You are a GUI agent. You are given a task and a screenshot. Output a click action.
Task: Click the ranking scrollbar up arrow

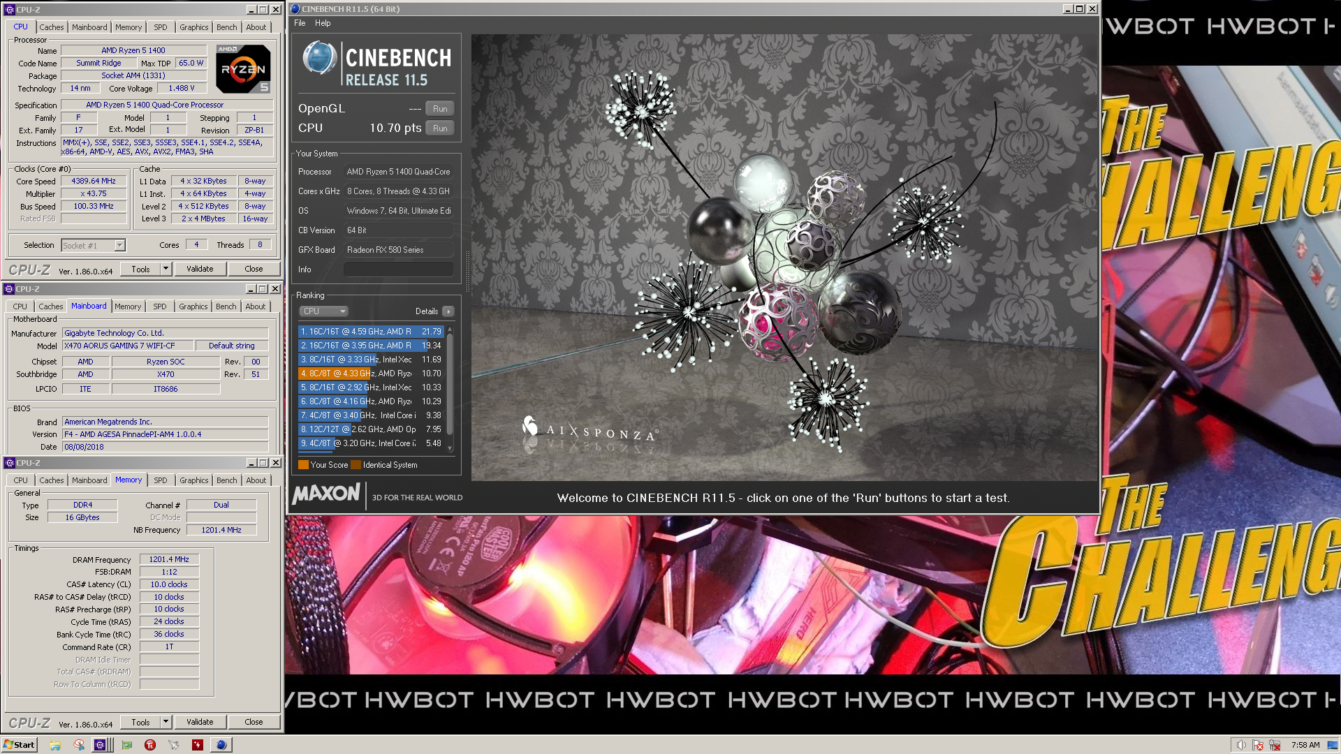450,329
